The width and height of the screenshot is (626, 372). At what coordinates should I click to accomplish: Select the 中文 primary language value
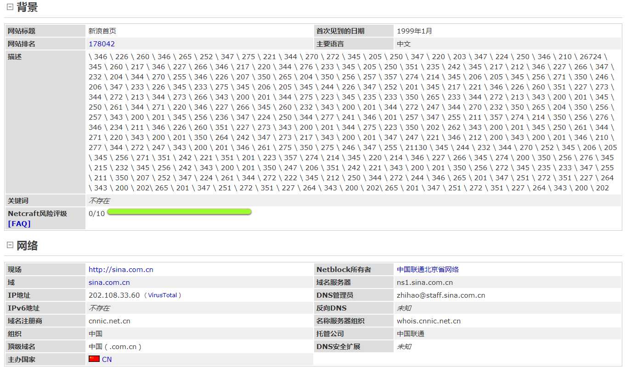404,44
